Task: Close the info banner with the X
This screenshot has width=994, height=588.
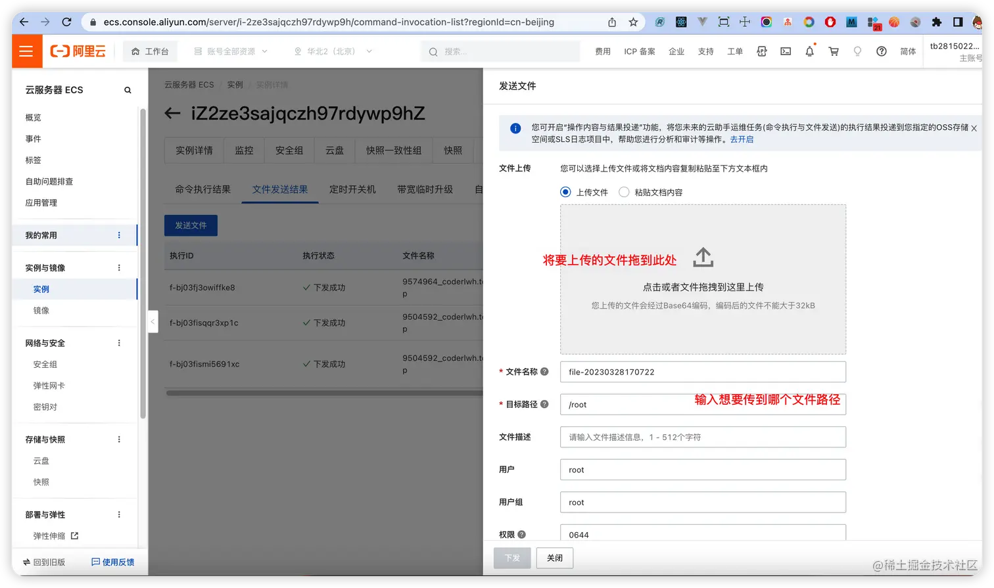Action: (974, 128)
